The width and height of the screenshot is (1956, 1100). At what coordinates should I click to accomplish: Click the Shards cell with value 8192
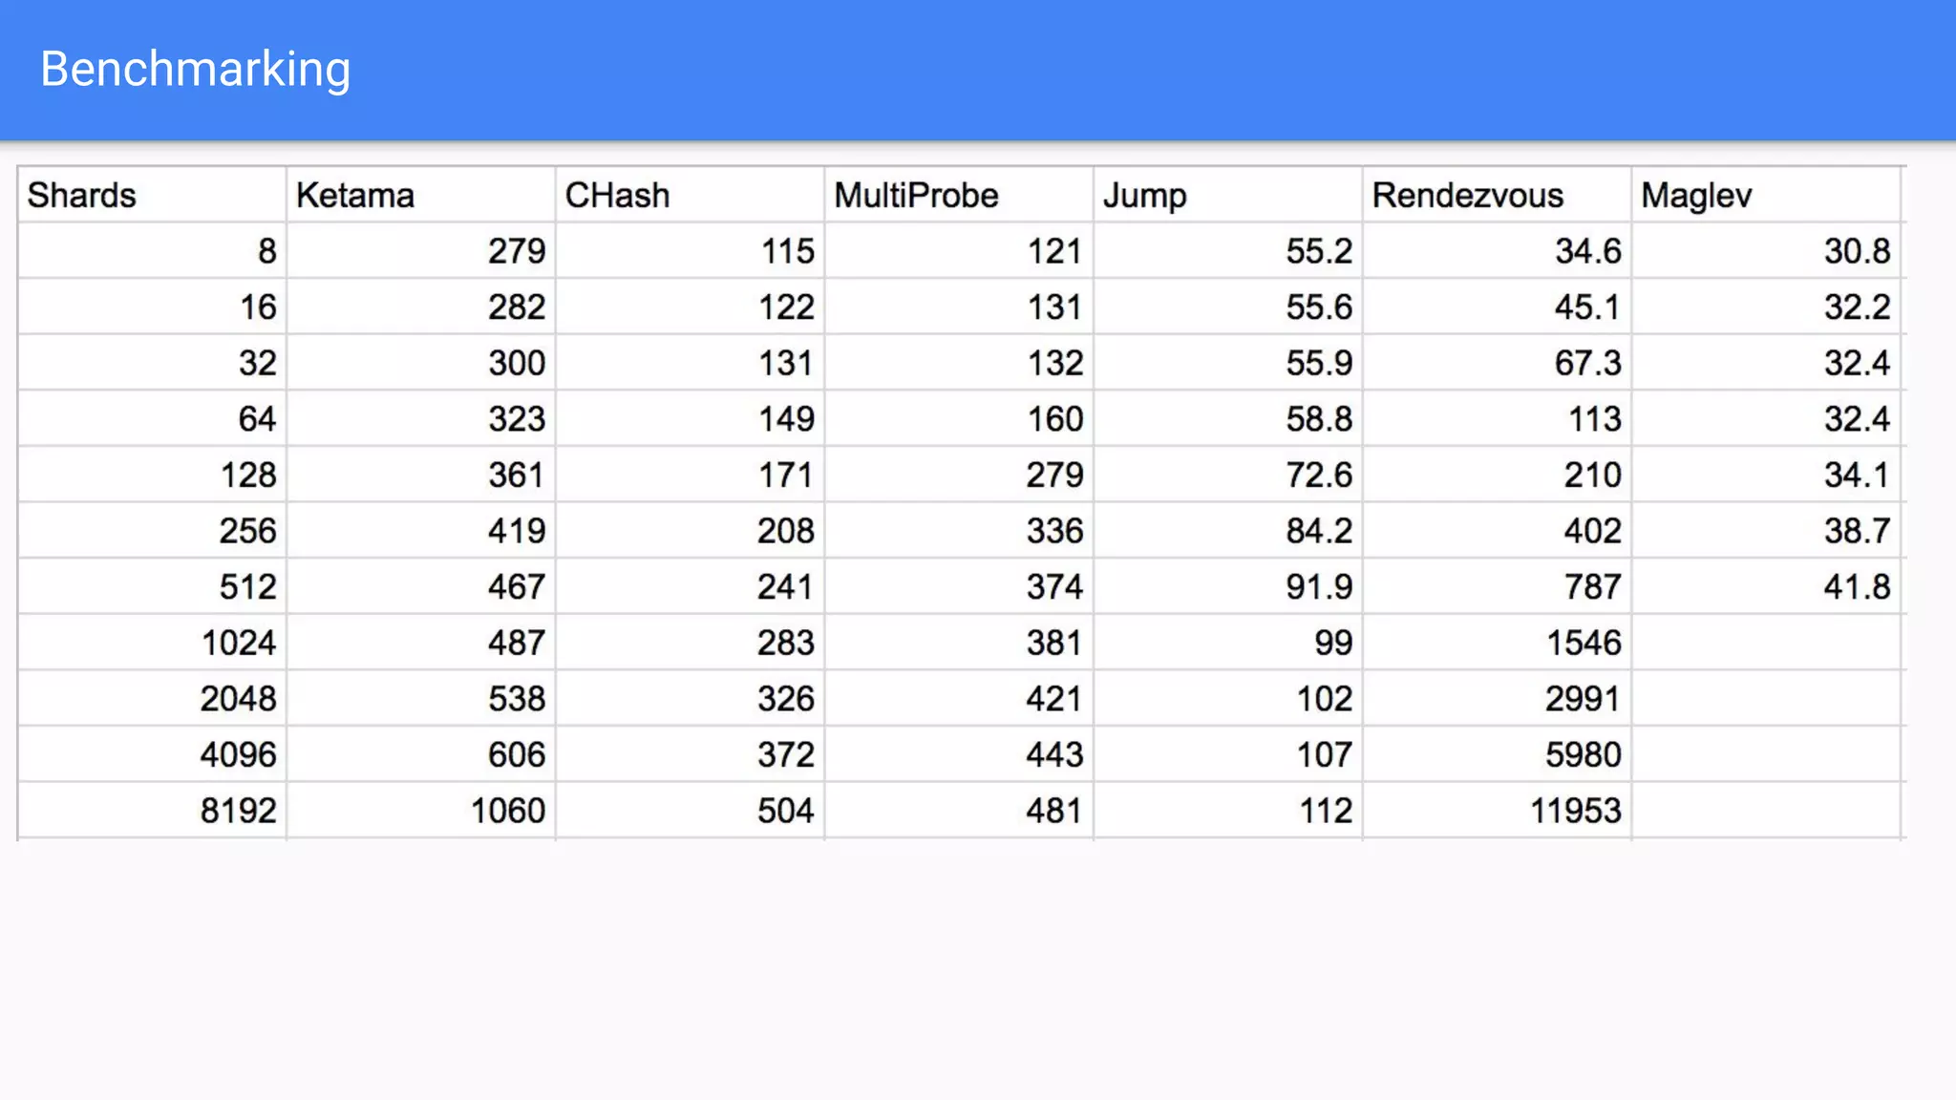coord(152,811)
